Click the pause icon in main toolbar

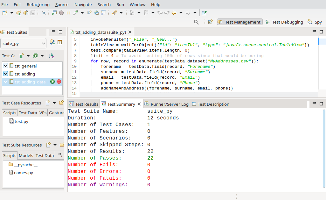[68, 13]
